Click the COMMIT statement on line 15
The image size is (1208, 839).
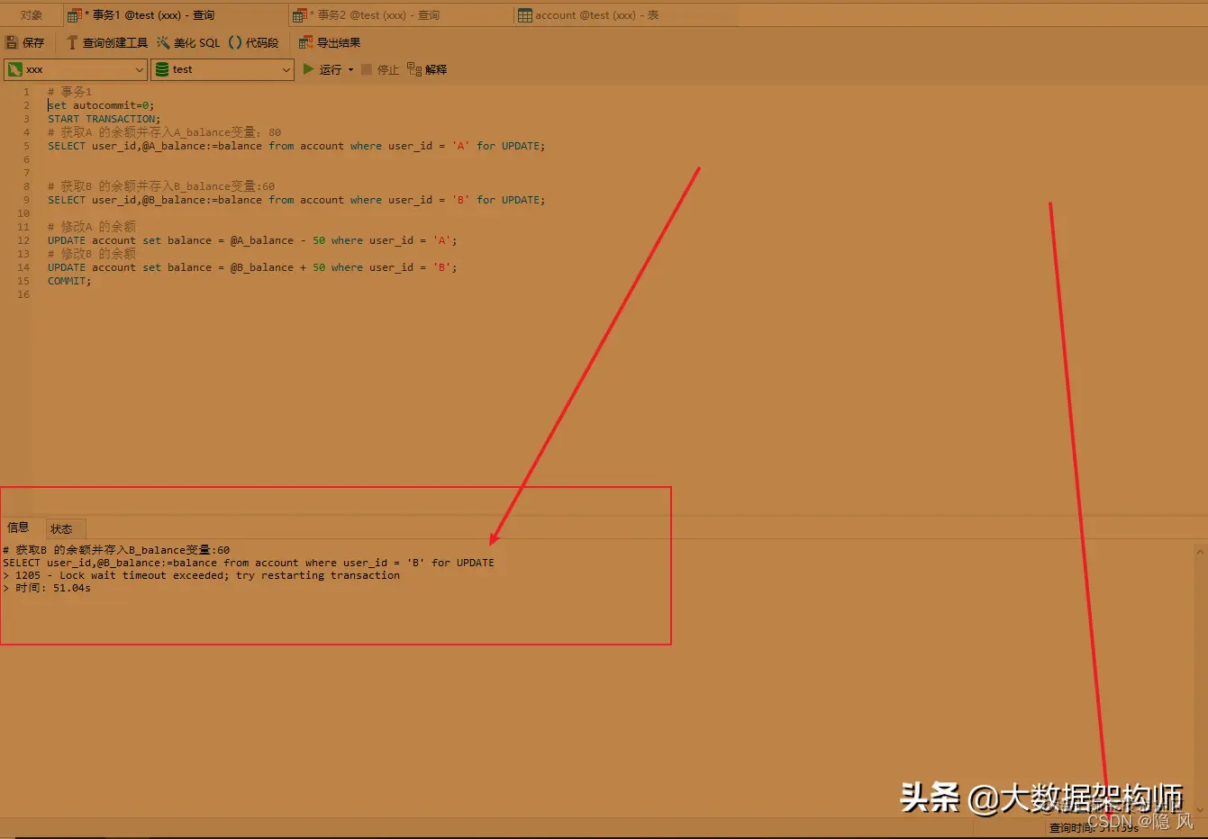pos(67,280)
